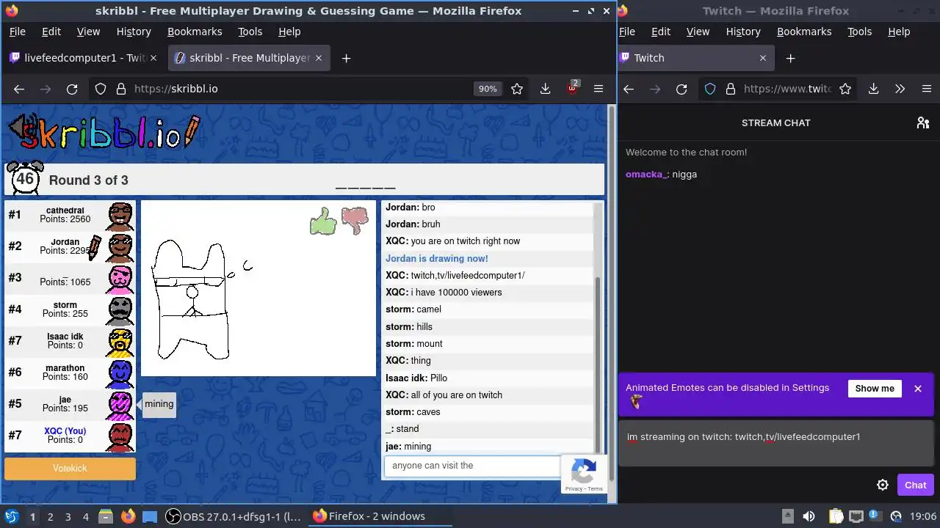Reload the skribbl.io page

tap(72, 89)
